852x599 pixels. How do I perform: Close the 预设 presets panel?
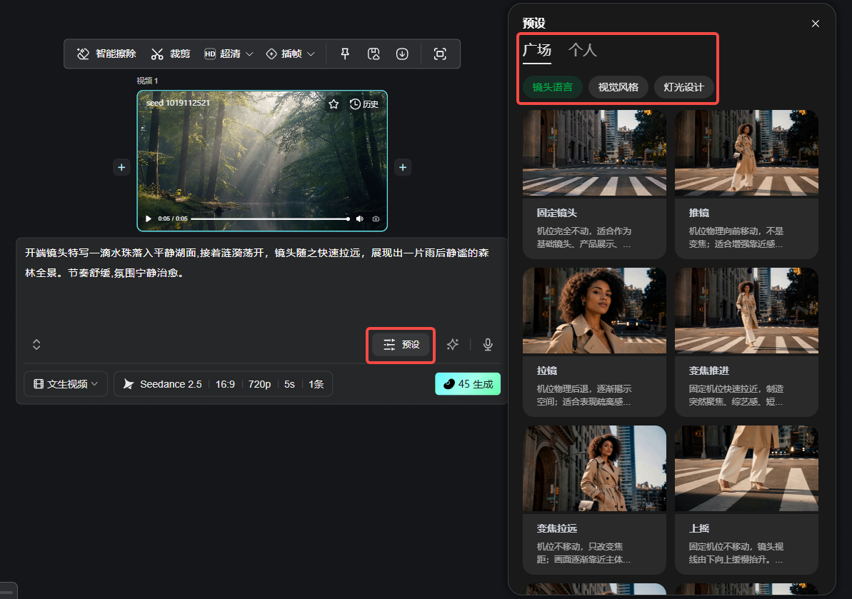click(815, 24)
